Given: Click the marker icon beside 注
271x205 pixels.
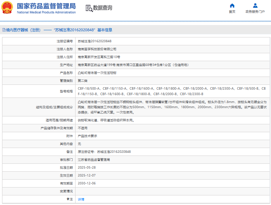Looking at the screenshot, I should pos(68,199).
